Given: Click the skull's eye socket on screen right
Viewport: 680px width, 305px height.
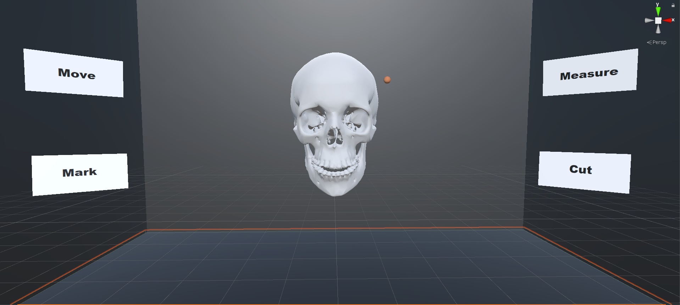Looking at the screenshot, I should [x=353, y=120].
